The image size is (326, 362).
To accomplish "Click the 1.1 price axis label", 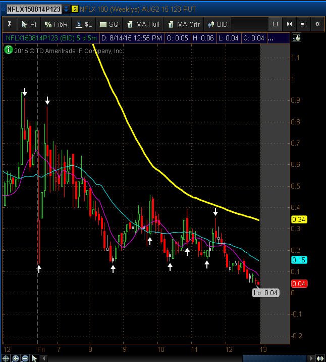I will (x=295, y=58).
